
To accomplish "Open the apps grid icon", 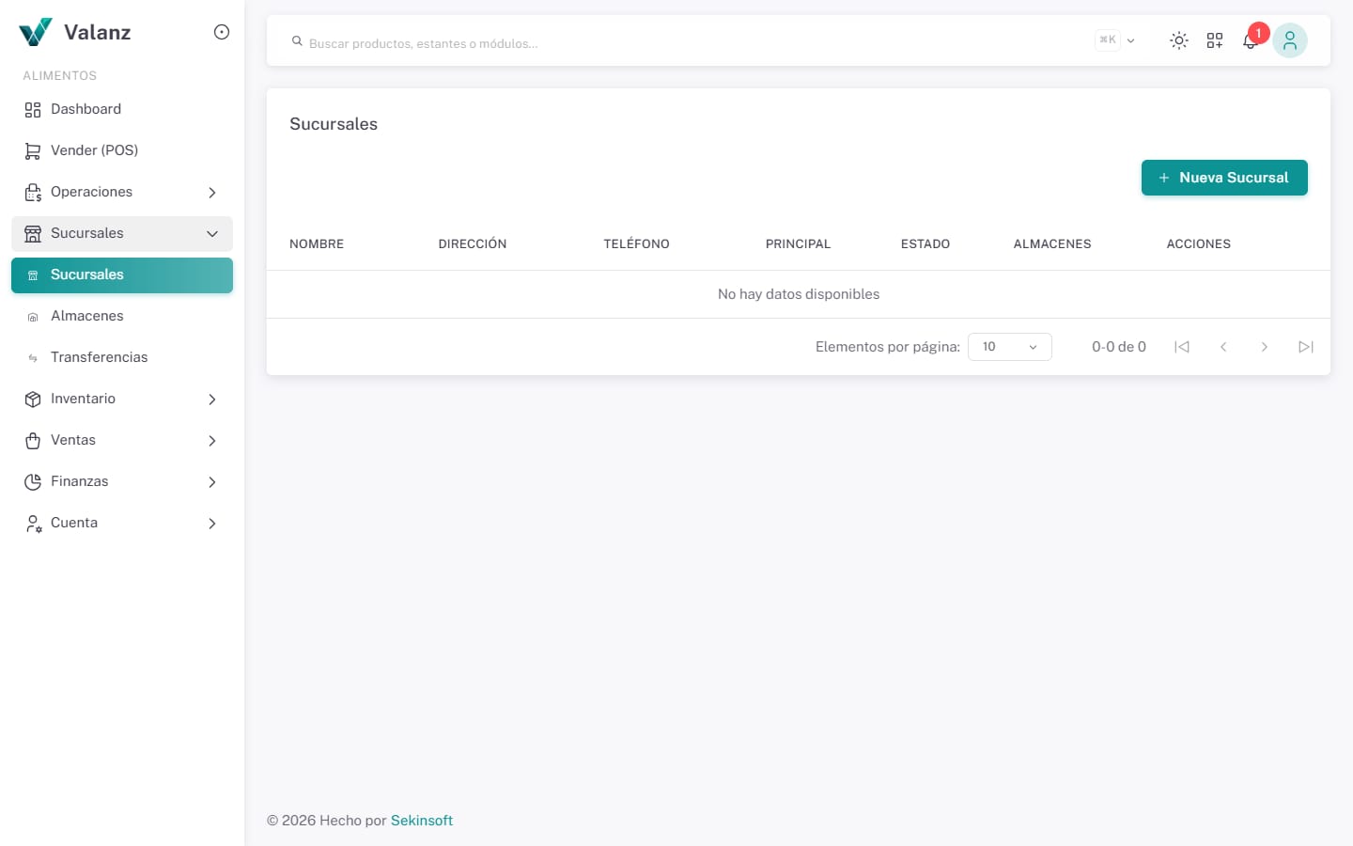I will click(x=1215, y=40).
